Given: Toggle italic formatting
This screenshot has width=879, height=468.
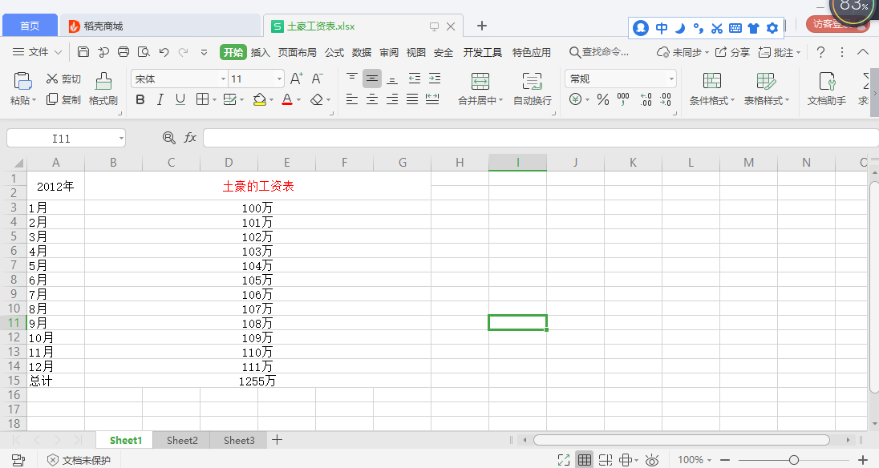Looking at the screenshot, I should click(160, 99).
